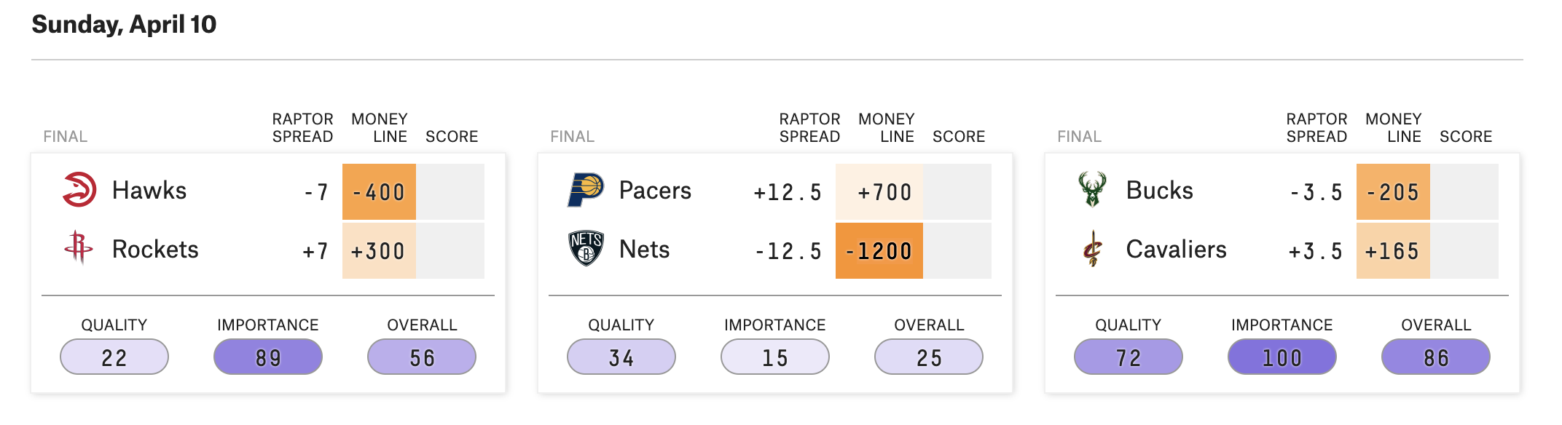Select the Cavaliers team name
Image resolution: width=1562 pixels, height=425 pixels.
click(x=1176, y=250)
